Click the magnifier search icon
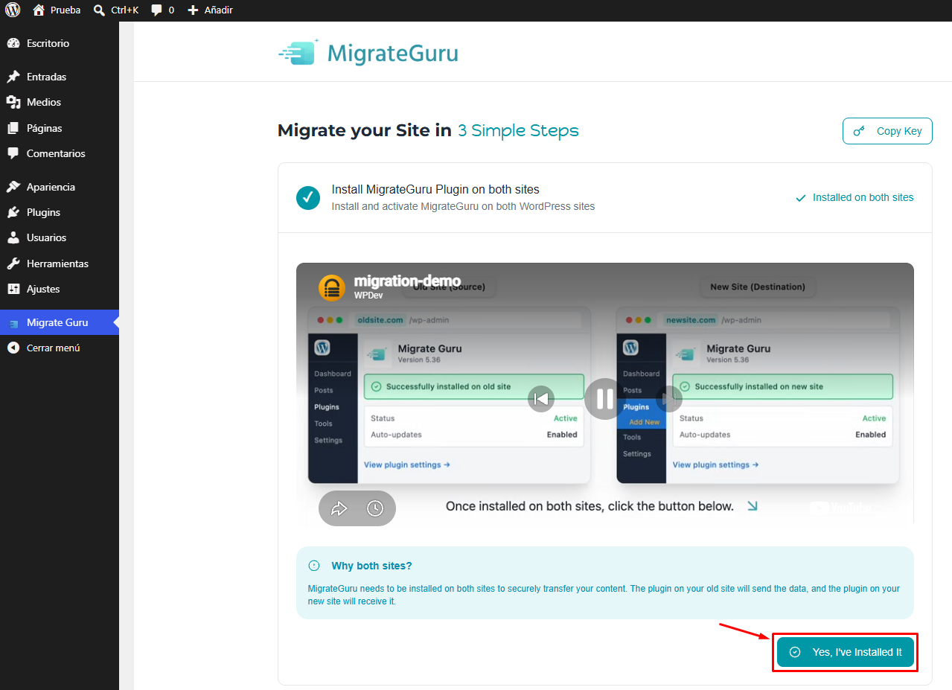 [x=100, y=10]
